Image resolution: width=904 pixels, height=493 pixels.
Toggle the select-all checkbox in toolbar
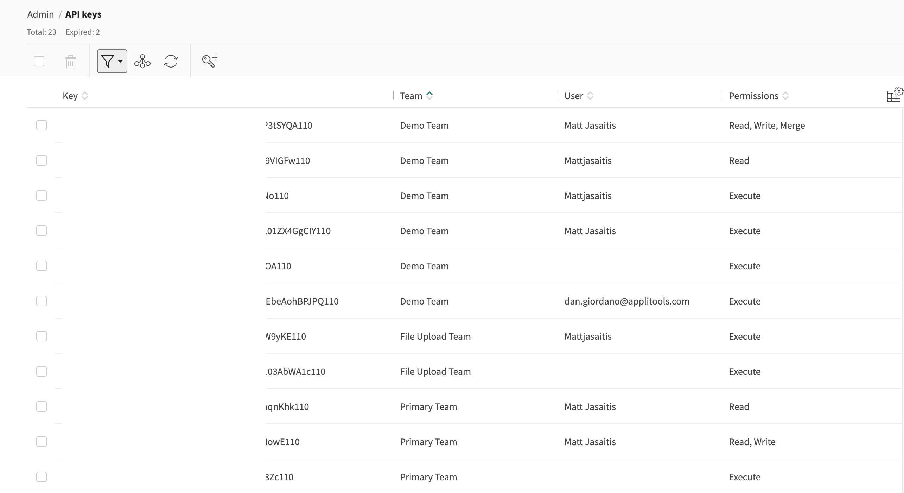39,61
